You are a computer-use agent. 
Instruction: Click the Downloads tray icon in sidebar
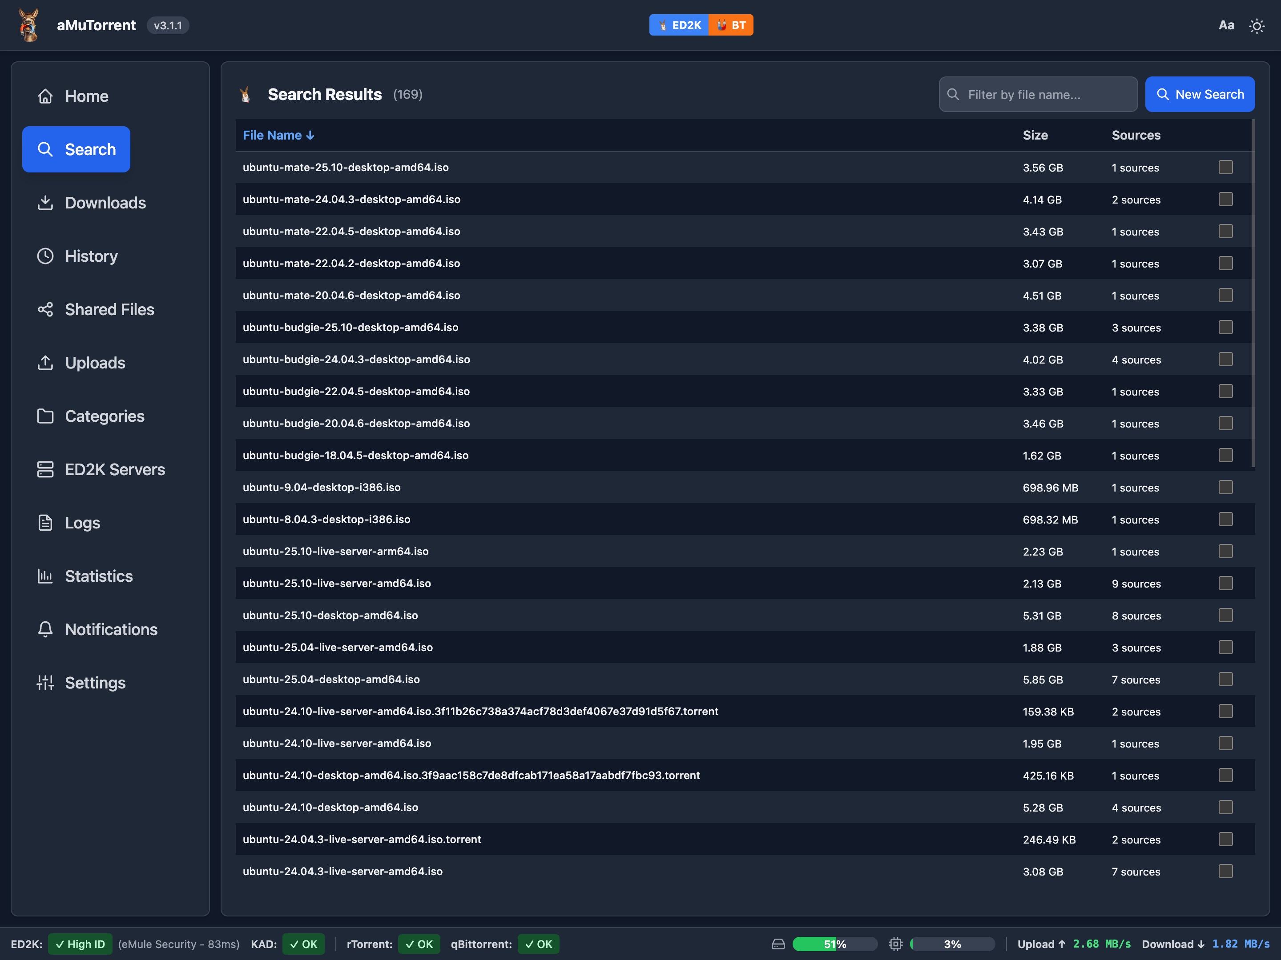(45, 203)
